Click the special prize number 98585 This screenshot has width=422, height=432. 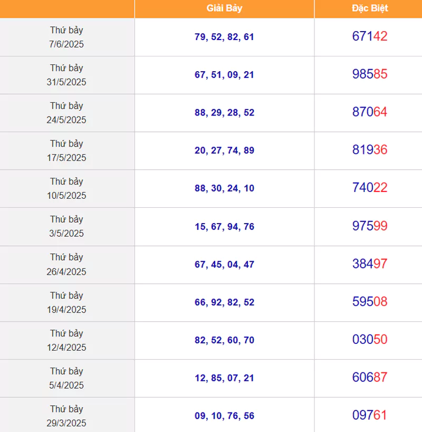[x=370, y=74]
